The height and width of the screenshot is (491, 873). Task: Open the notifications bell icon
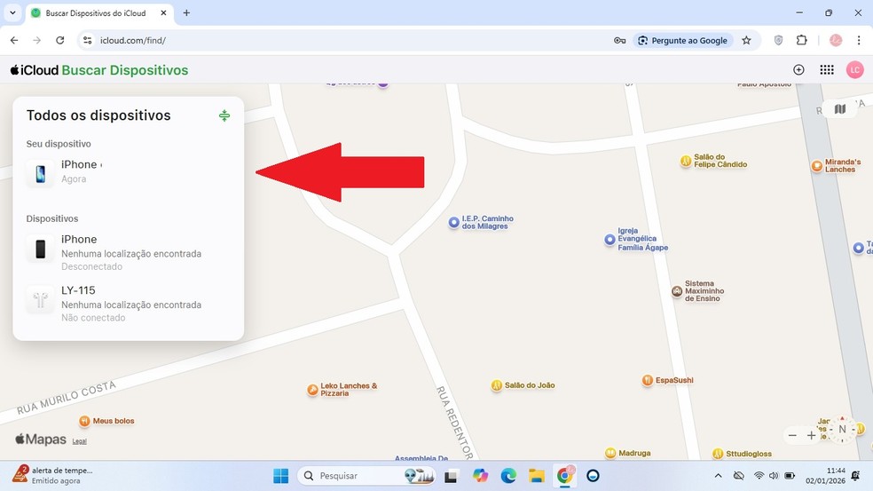[x=856, y=475]
